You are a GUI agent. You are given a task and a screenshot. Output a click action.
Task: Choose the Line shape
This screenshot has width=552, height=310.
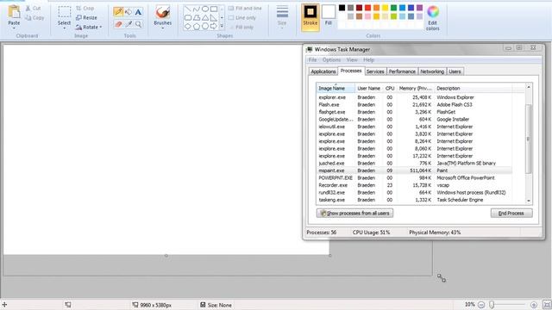188,9
